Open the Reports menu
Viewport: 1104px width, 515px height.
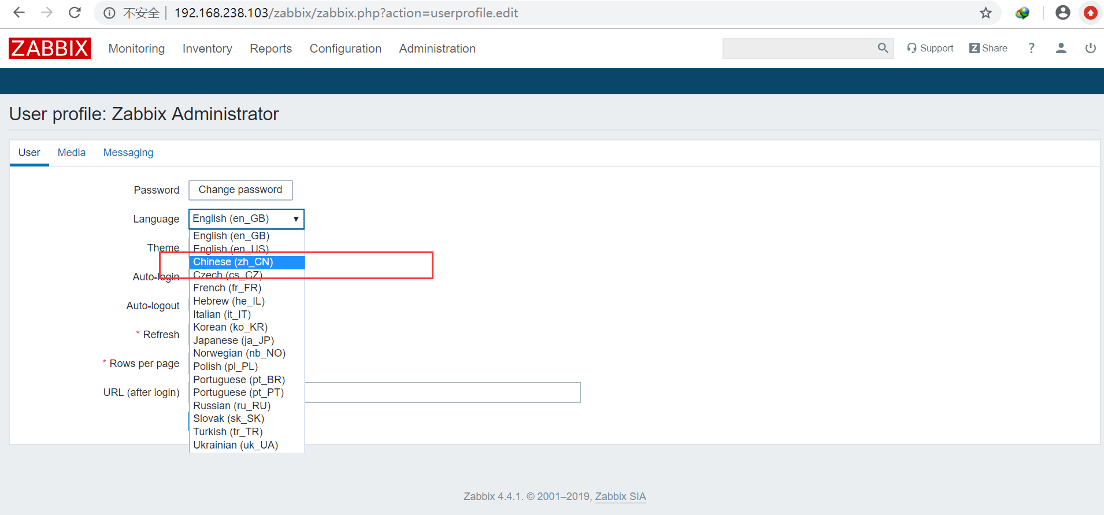point(271,49)
